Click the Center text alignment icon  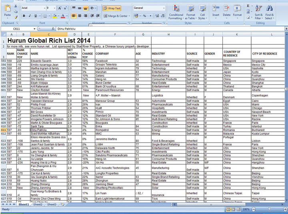tap(80, 16)
